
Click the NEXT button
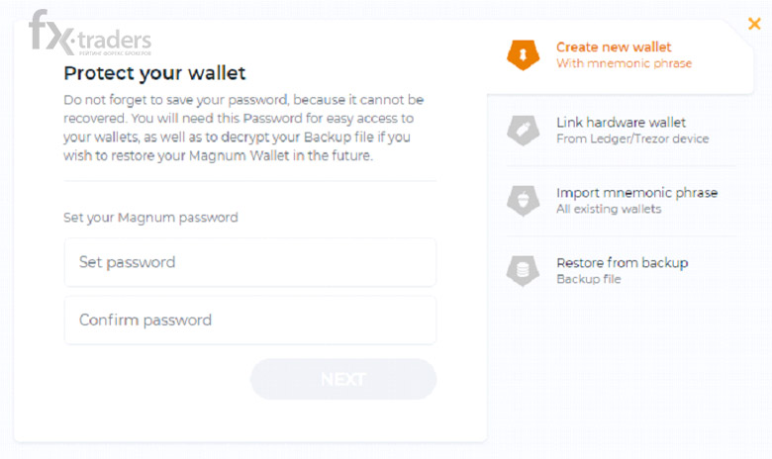343,379
